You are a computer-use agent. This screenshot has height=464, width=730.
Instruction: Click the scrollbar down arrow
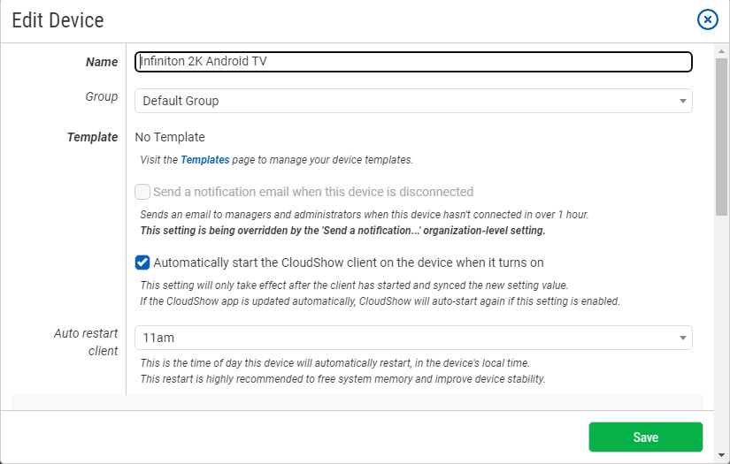[x=722, y=455]
